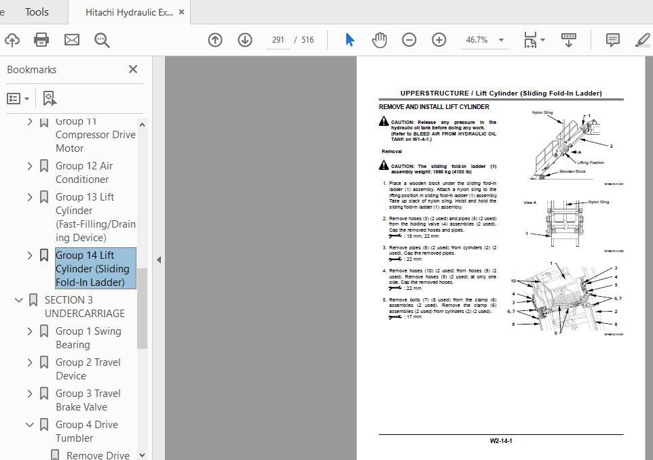
Task: Open SECTION 3 UNDERCARRIAGE bookmark
Action: coord(85,306)
